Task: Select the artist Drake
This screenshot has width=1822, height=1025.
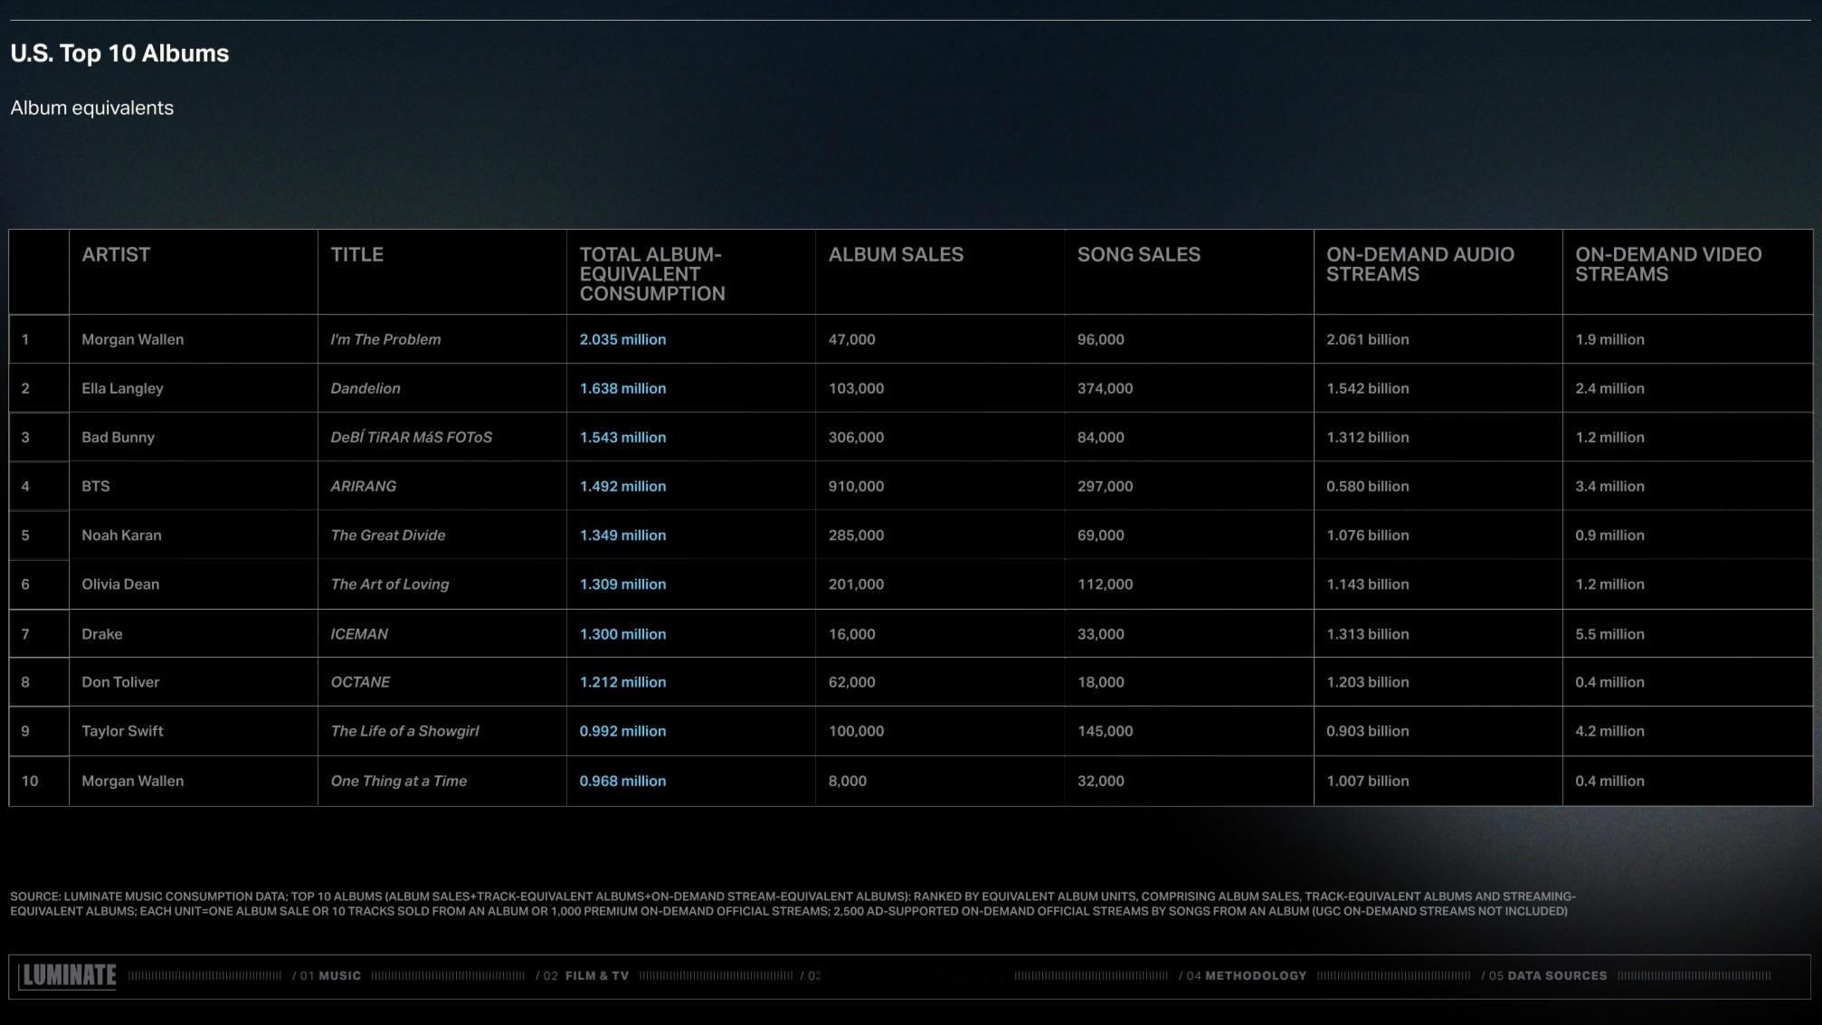Action: point(101,633)
